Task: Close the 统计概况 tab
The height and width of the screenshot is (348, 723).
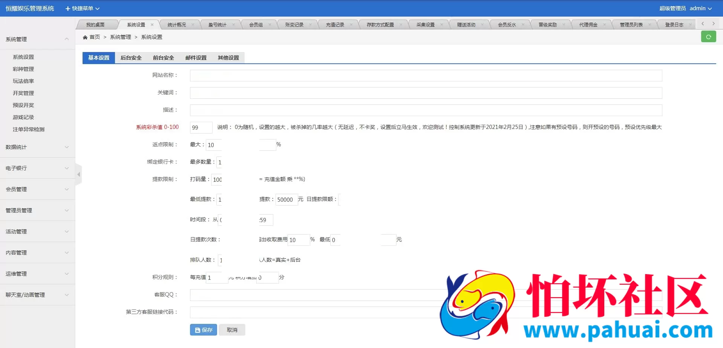Action: click(x=193, y=24)
